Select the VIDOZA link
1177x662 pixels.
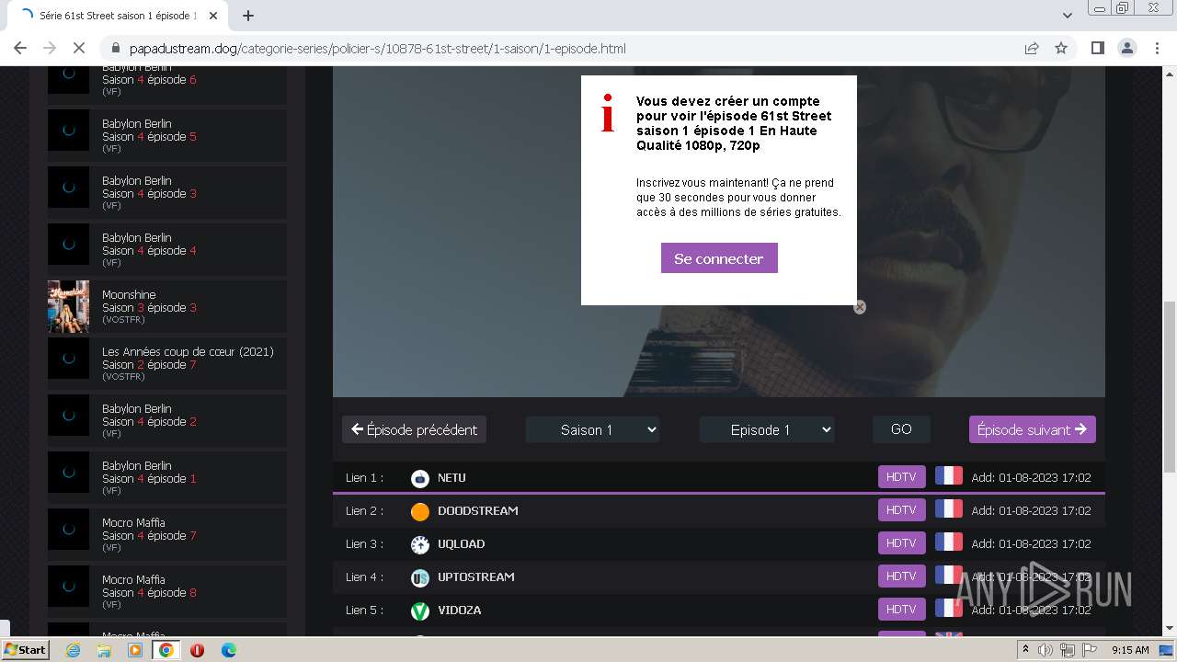tap(459, 610)
